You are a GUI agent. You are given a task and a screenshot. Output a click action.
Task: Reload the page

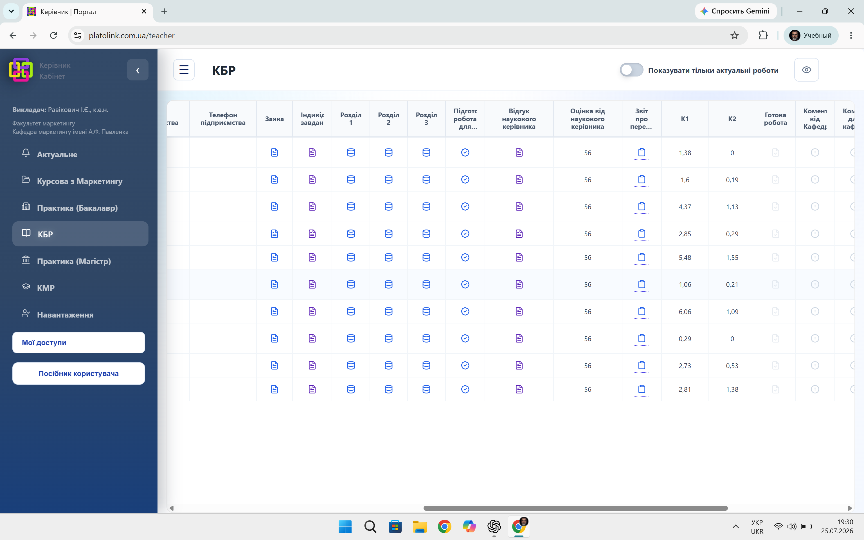53,35
